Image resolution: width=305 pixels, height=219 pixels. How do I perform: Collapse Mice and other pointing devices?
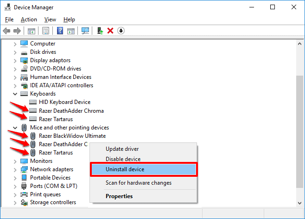coord(15,128)
